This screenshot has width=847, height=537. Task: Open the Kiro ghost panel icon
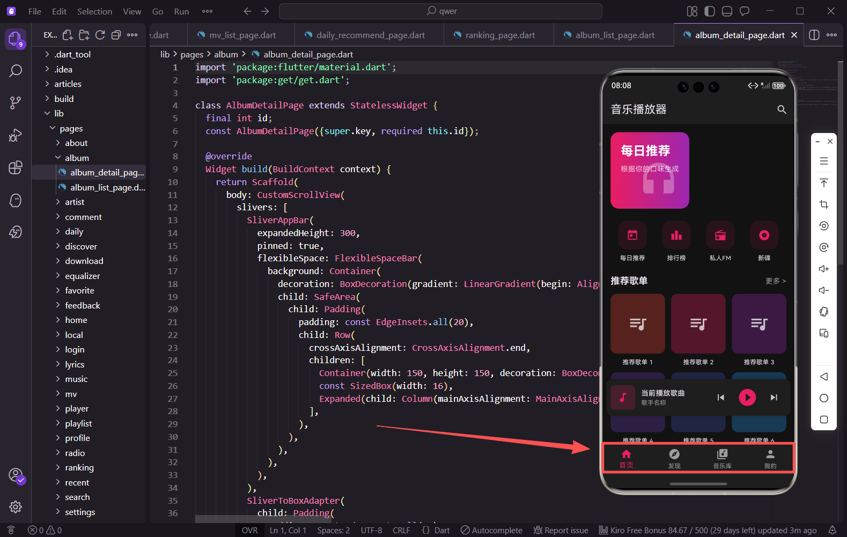[16, 200]
